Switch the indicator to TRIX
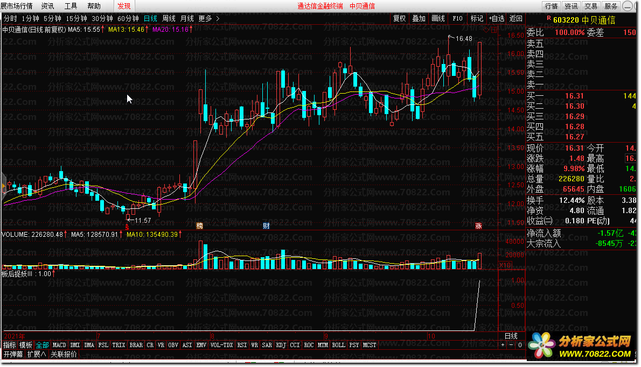Viewport: 641px width, 367px height. tap(119, 345)
